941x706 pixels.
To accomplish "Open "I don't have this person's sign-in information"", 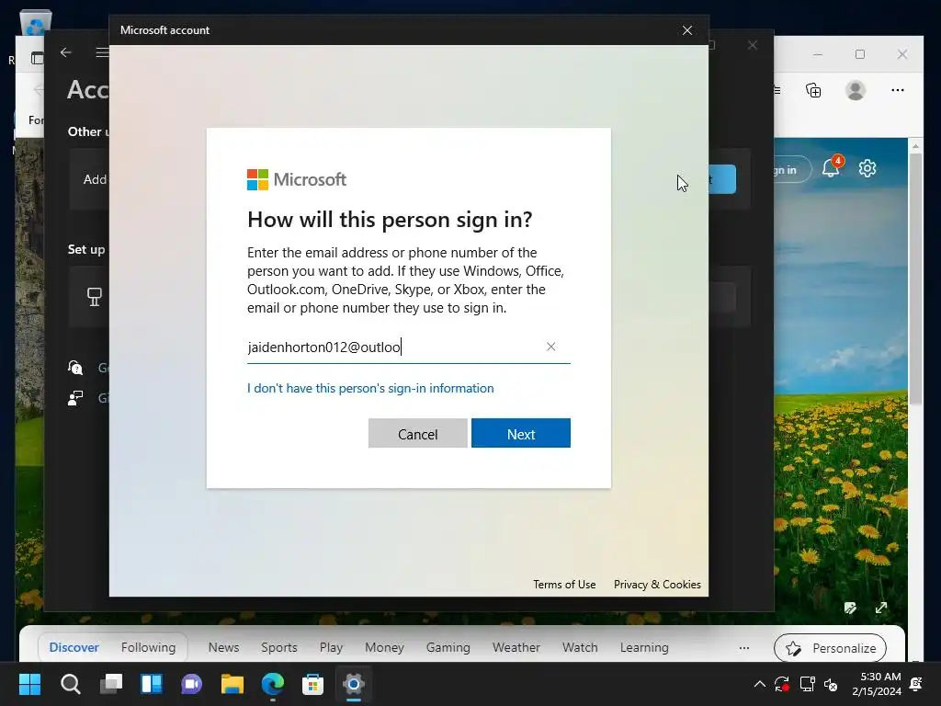I will click(370, 389).
